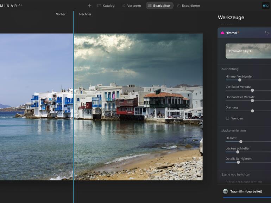This screenshot has width=271, height=203.
Task: Click the Himmel Verblenden slider handle
Action: point(240,80)
